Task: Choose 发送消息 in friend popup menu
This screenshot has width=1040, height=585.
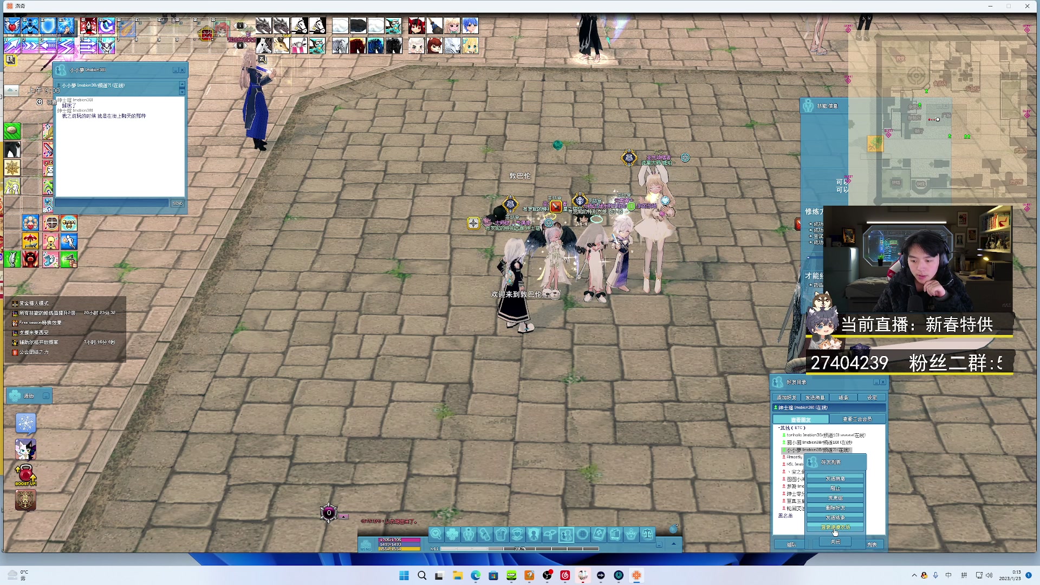Action: point(835,478)
